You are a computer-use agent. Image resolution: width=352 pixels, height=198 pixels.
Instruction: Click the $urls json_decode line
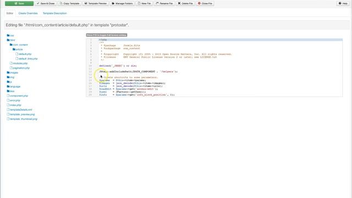click(x=131, y=86)
